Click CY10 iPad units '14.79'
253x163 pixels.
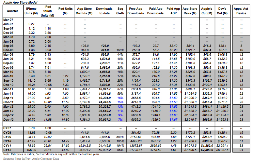[65, 141]
